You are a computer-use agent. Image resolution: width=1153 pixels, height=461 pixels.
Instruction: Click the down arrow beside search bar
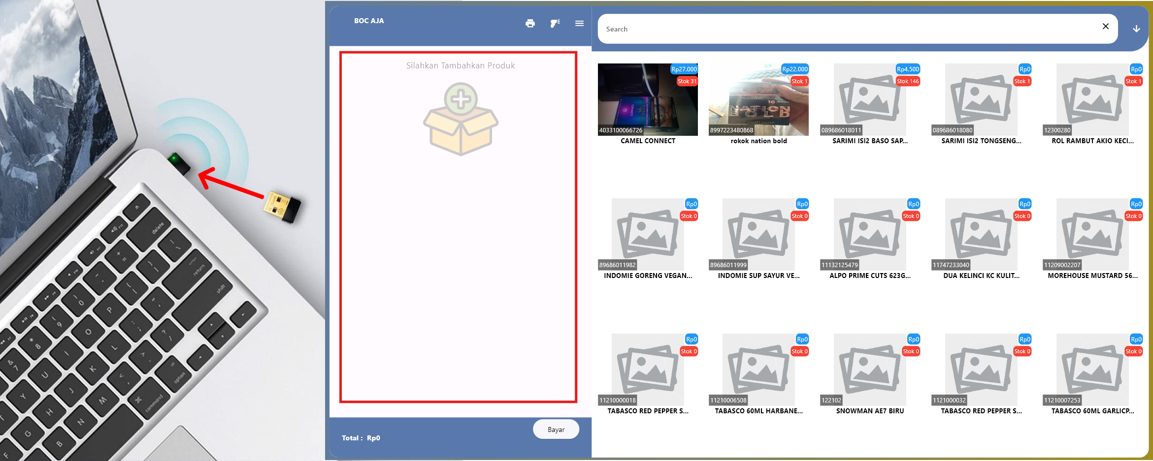(1136, 29)
